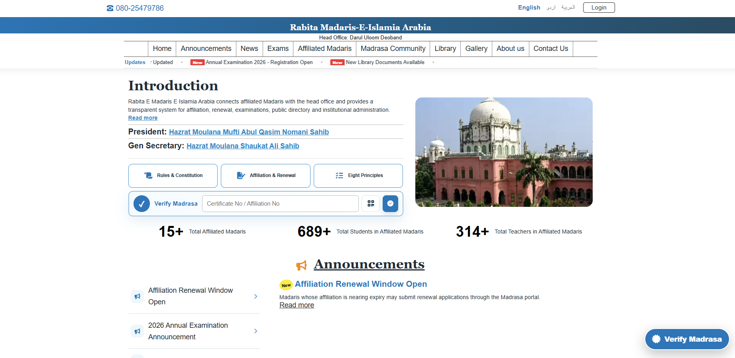Click New badge before Annual Examination 2026
The image size is (735, 358).
[197, 62]
